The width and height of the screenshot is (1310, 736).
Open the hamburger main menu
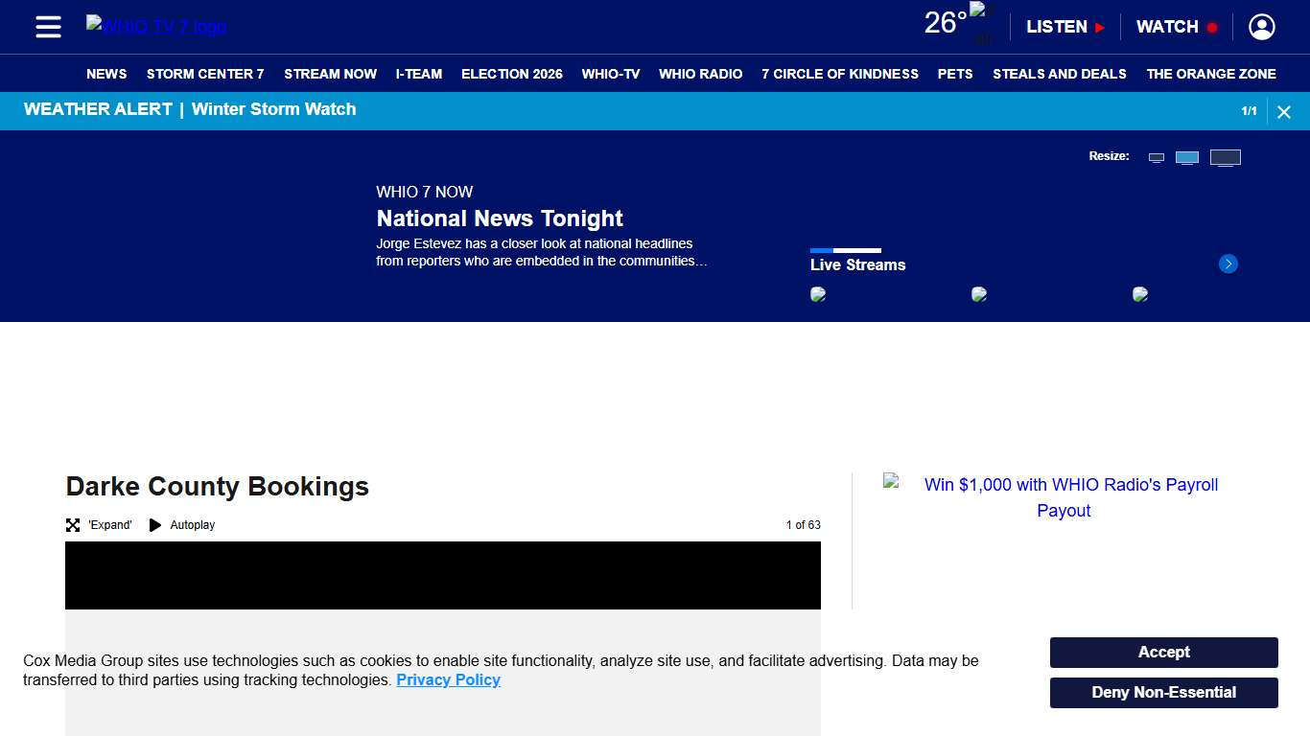pyautogui.click(x=48, y=27)
